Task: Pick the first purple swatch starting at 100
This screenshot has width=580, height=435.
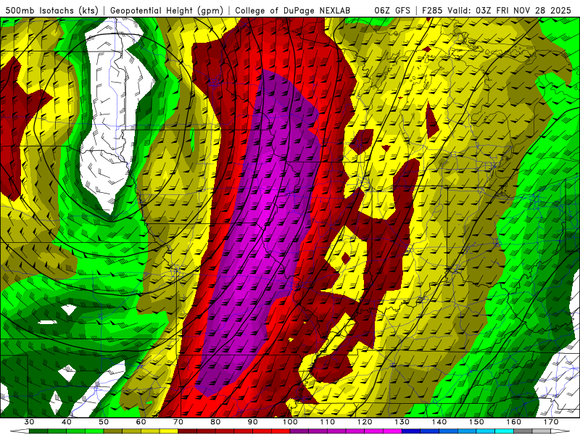Action: coord(299,431)
